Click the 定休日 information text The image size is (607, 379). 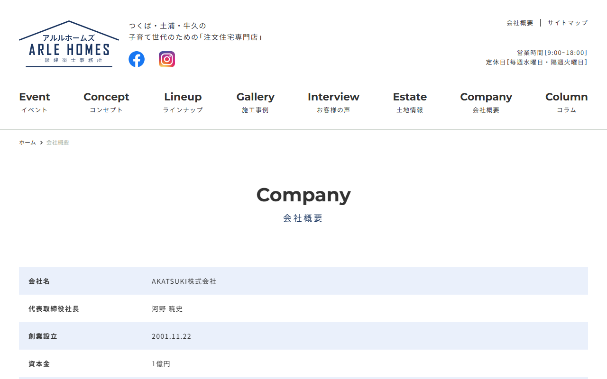click(537, 62)
